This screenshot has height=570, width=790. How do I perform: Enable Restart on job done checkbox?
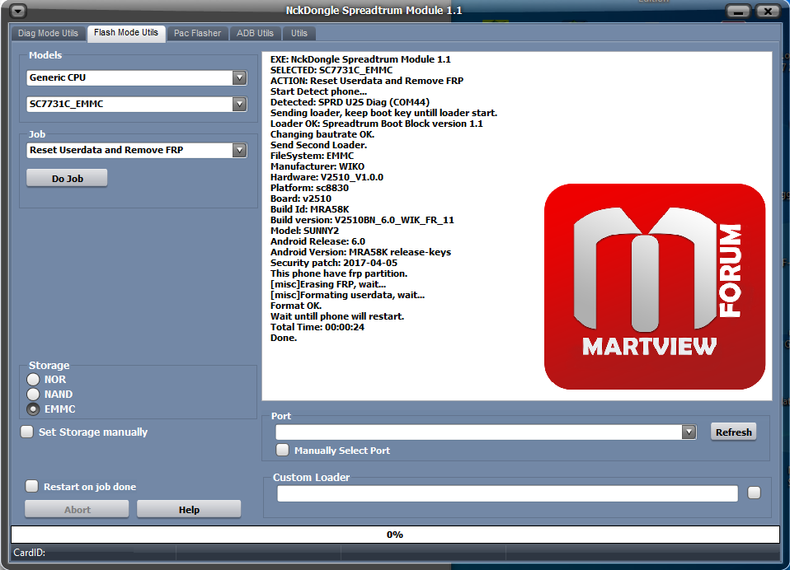coord(31,486)
